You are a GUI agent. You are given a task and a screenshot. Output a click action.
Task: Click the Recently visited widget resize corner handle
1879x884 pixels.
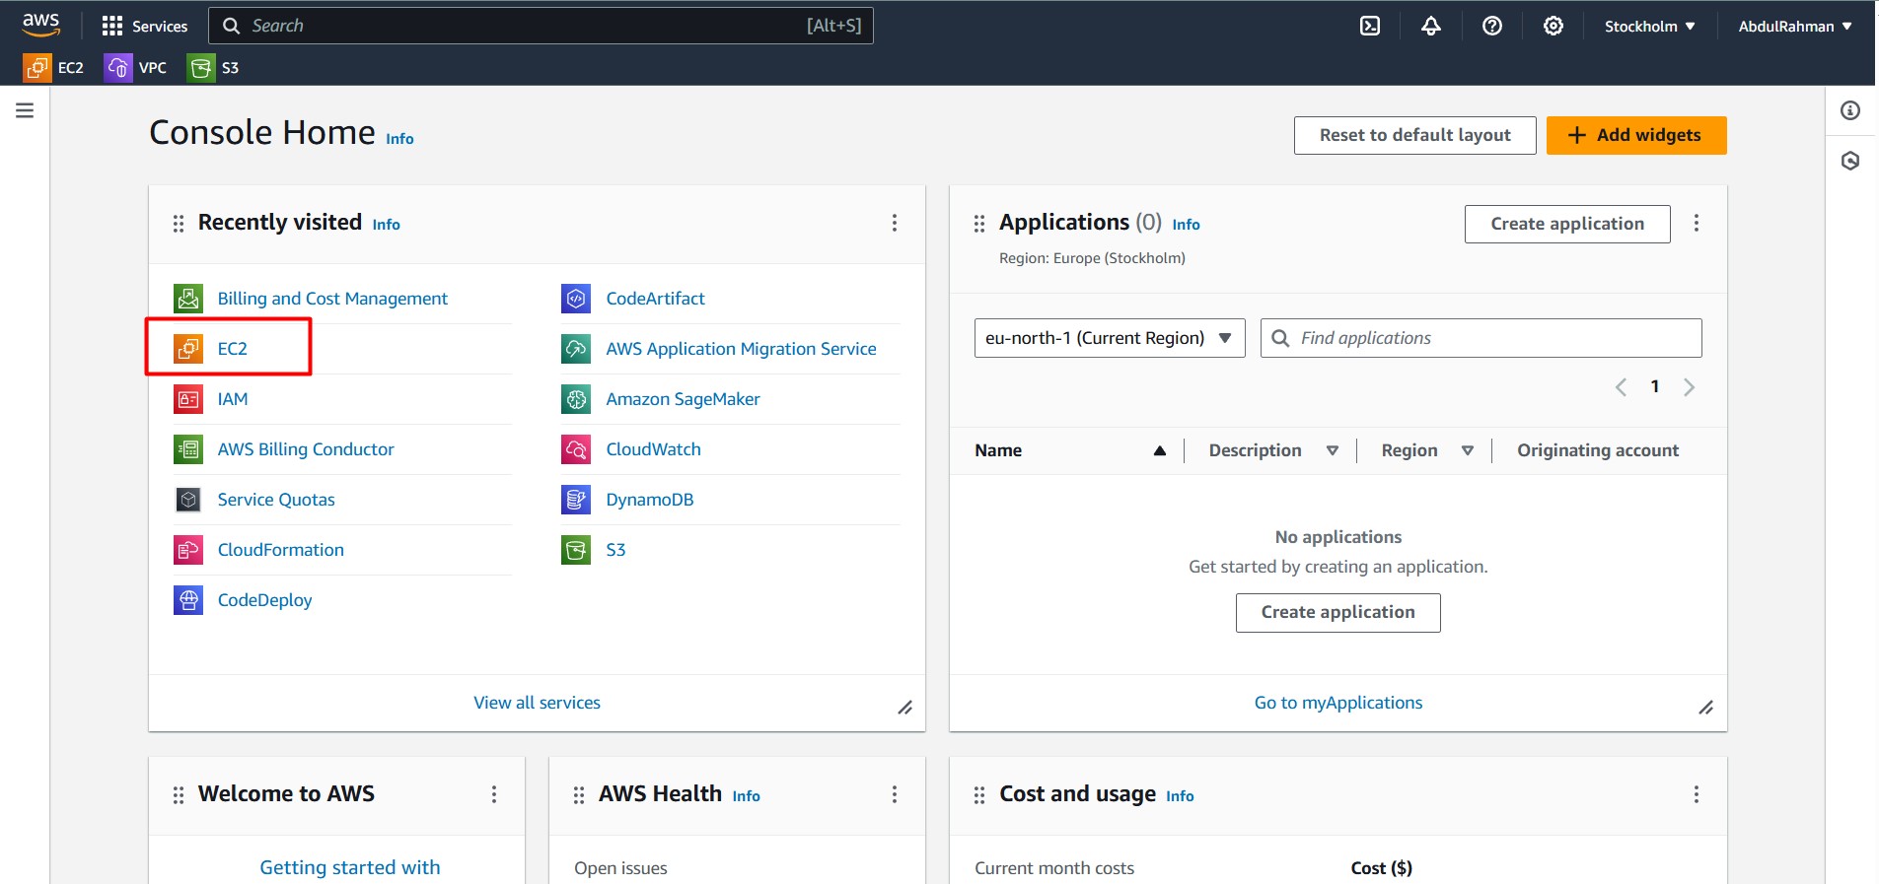pos(904,708)
